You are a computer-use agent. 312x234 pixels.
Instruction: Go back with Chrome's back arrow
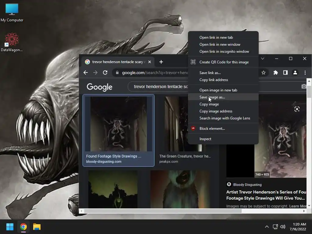point(86,73)
